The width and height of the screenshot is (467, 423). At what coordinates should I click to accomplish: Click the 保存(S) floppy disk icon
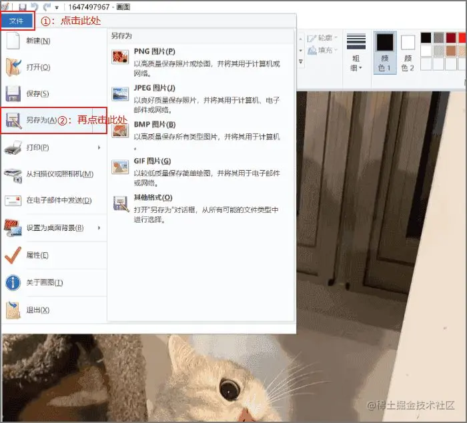click(x=13, y=93)
